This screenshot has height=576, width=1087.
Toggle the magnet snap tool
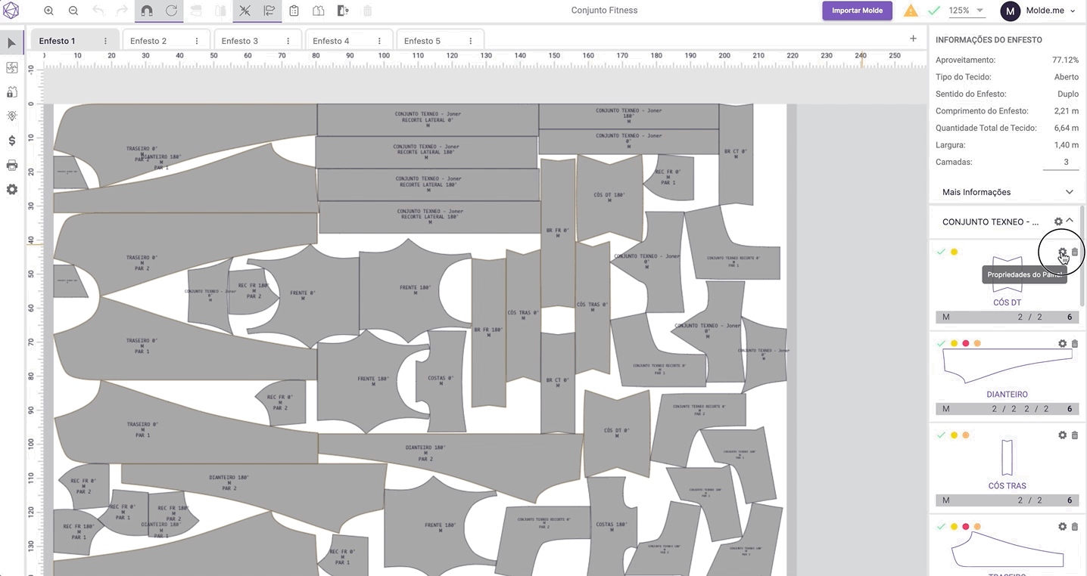(147, 11)
